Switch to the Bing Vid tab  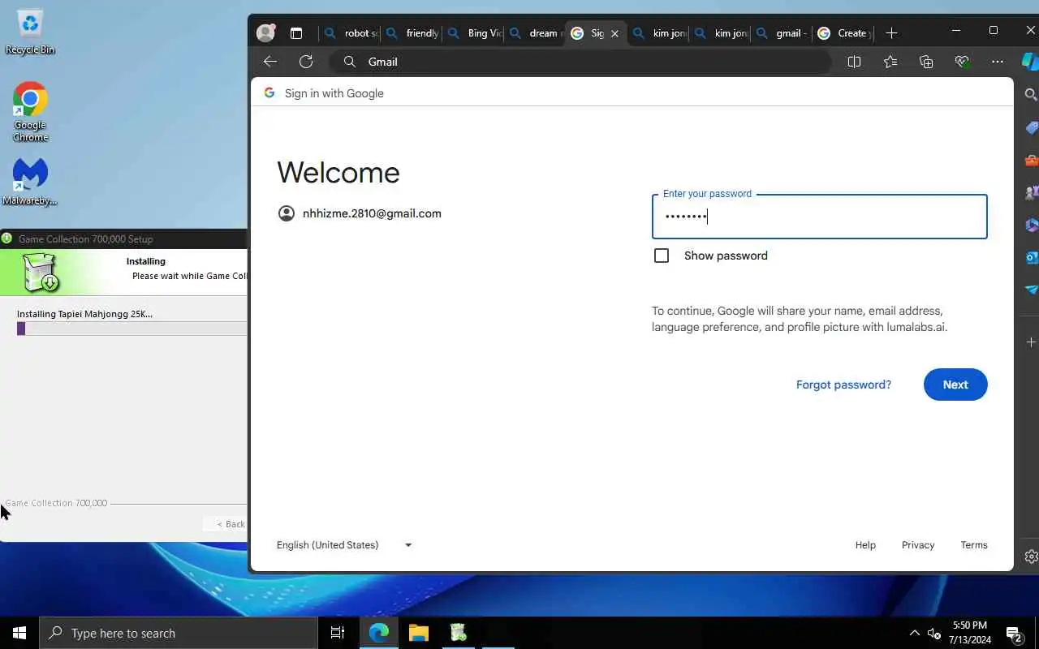[474, 33]
